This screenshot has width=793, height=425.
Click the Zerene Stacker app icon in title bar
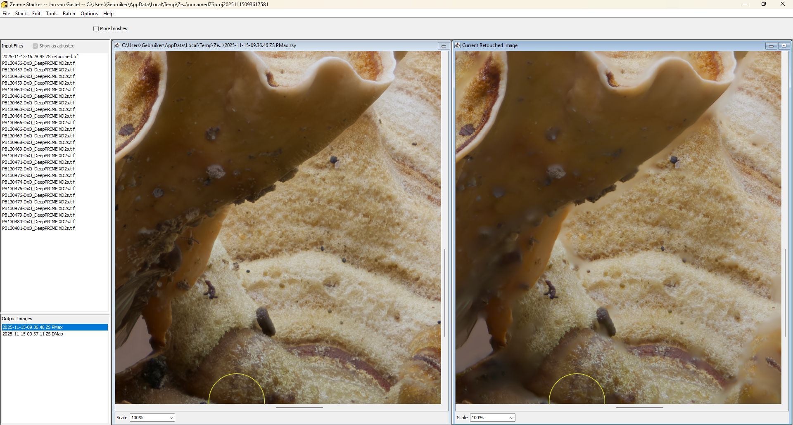(x=4, y=5)
